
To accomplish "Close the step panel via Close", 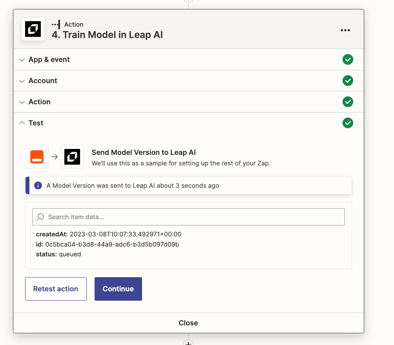I will 188,323.
